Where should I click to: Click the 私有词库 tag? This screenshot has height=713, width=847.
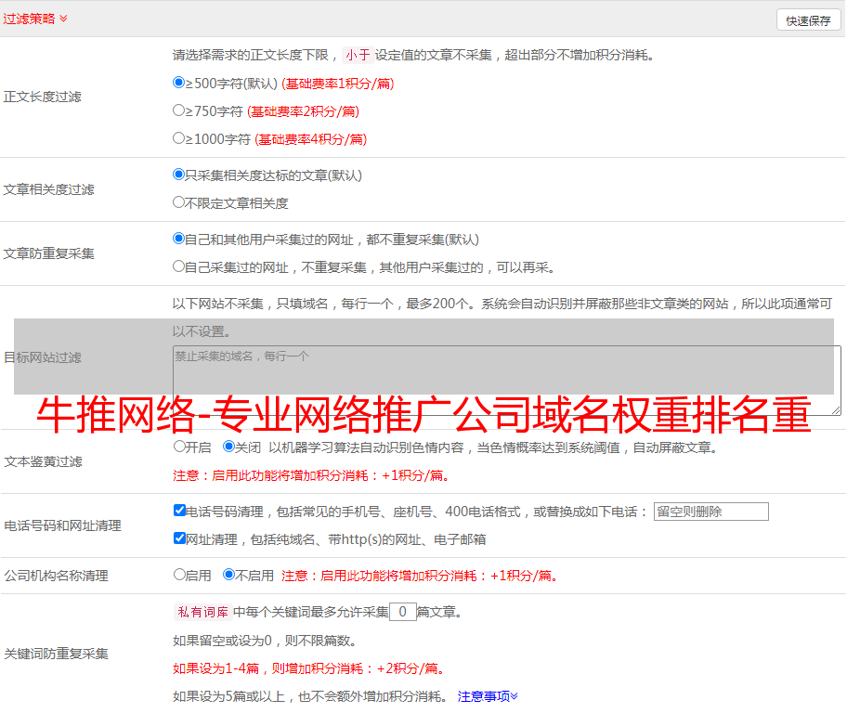203,612
